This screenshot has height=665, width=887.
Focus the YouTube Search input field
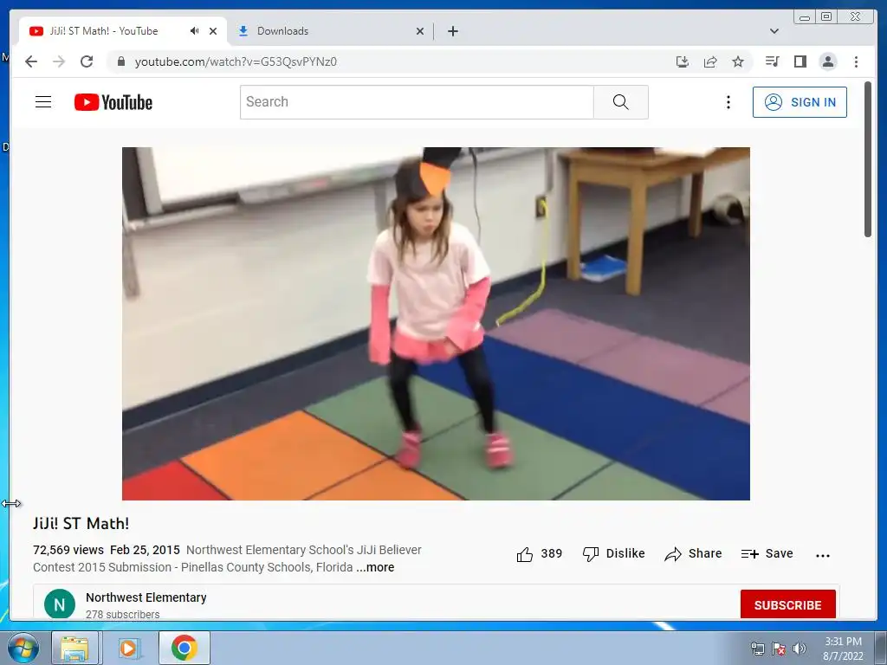[x=417, y=102]
